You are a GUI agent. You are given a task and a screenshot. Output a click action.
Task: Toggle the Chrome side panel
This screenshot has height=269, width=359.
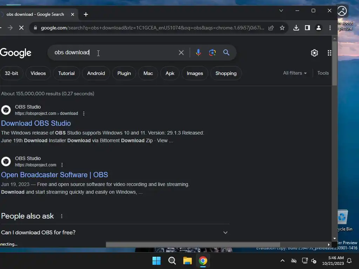pos(307,28)
